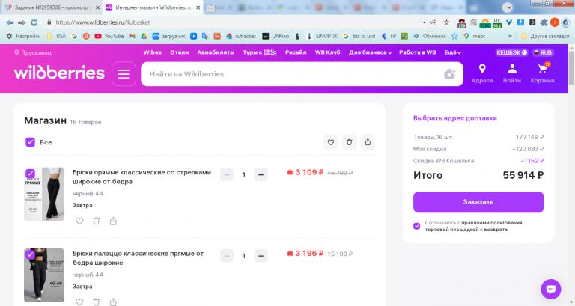The image size is (575, 306).
Task: Uncheck the Брюки палаццо item checkbox
Action: coord(31,254)
